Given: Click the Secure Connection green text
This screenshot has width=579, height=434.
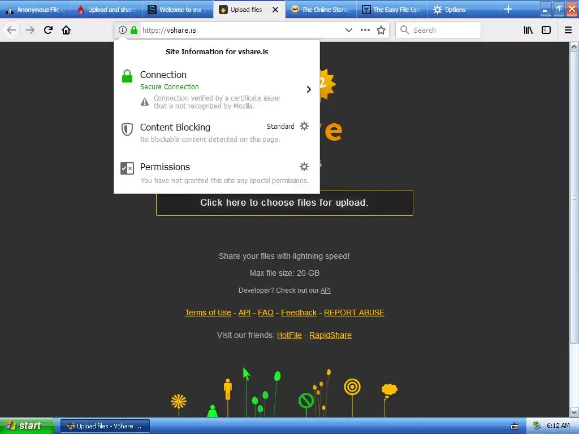Looking at the screenshot, I should point(170,86).
